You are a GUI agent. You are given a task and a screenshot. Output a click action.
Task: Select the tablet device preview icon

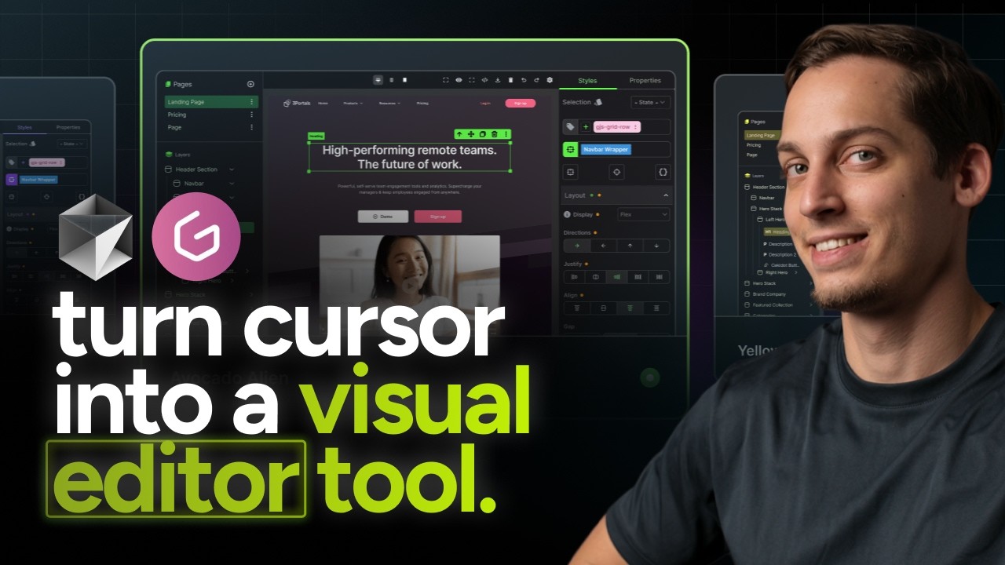(x=392, y=80)
